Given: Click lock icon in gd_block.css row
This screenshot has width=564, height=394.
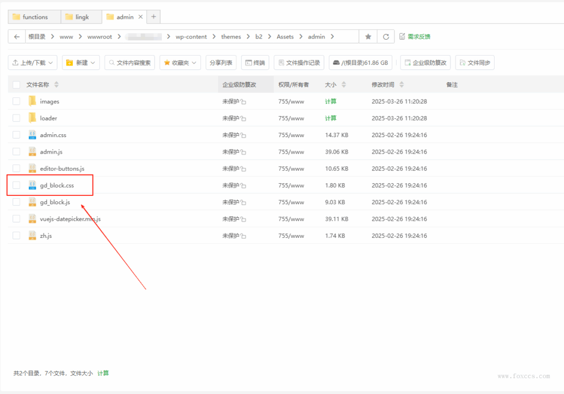Looking at the screenshot, I should point(243,185).
